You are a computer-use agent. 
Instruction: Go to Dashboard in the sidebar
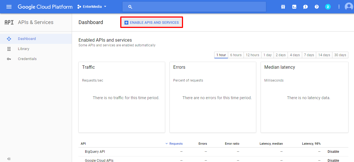tap(27, 39)
